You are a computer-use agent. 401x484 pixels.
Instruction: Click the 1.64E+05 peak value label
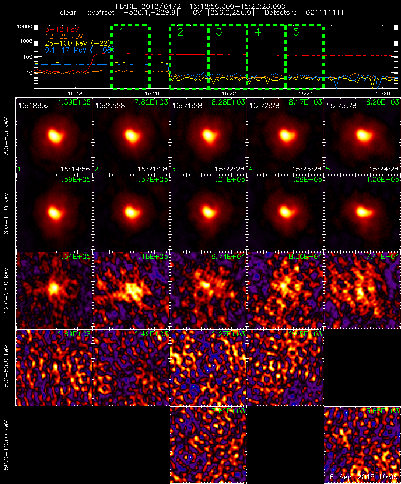(74, 257)
